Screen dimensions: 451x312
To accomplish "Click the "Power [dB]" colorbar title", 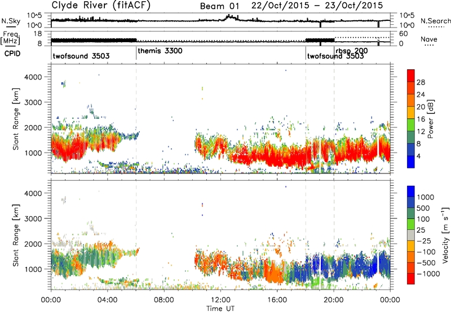I will (430, 119).
